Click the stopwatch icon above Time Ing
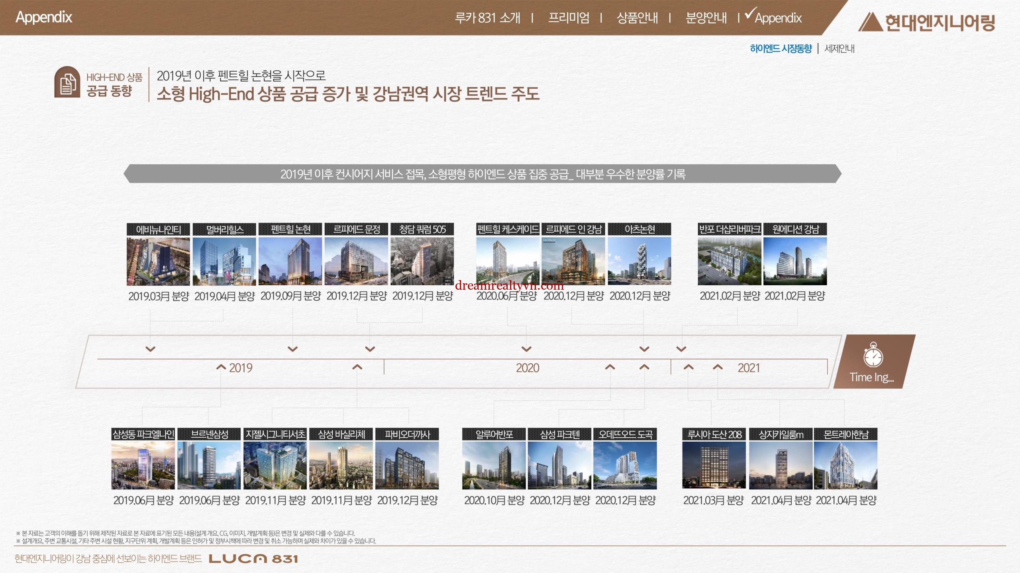This screenshot has height=573, width=1020. coord(873,355)
